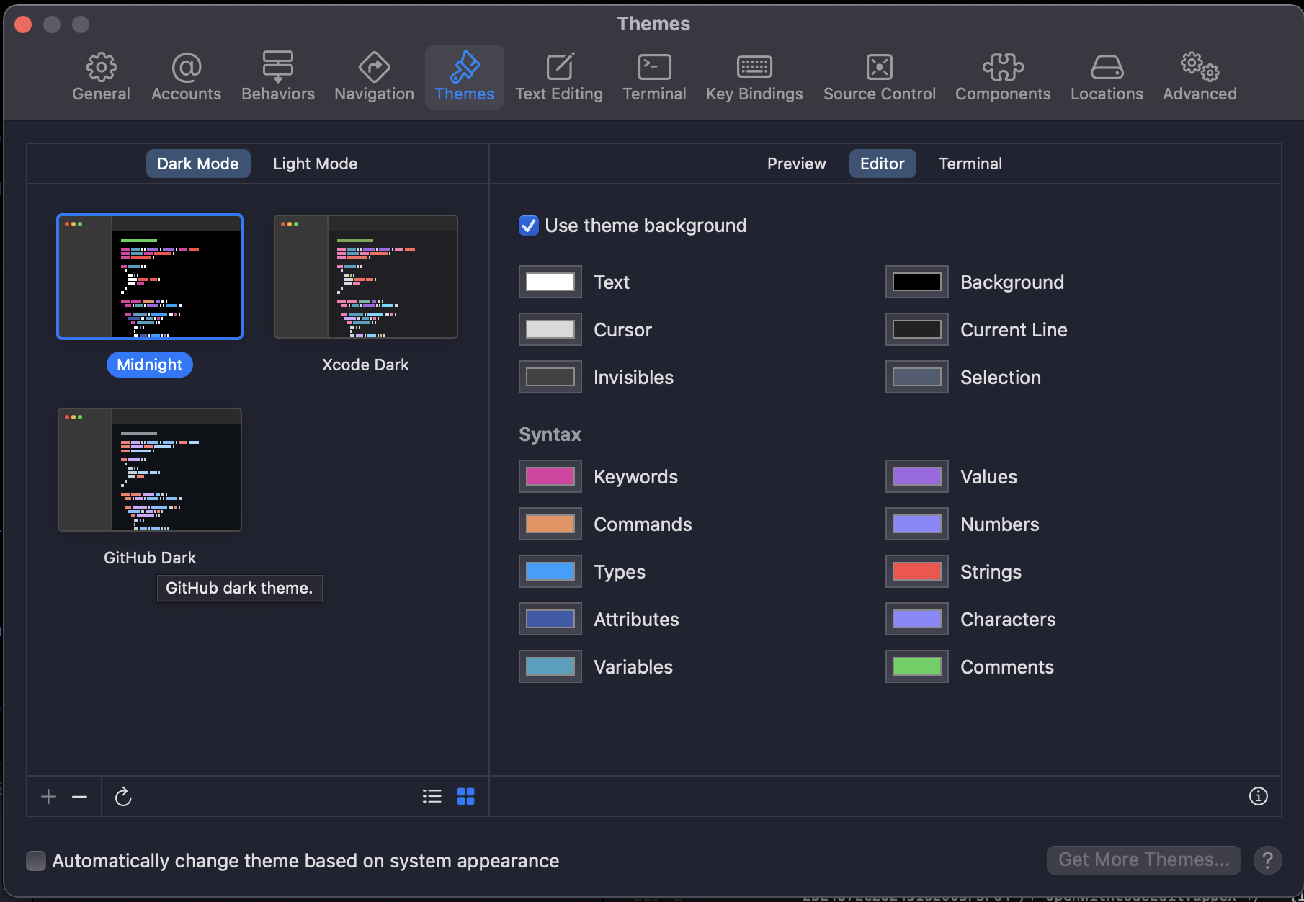Change the Characters syntax color
This screenshot has height=902, width=1304.
(917, 619)
